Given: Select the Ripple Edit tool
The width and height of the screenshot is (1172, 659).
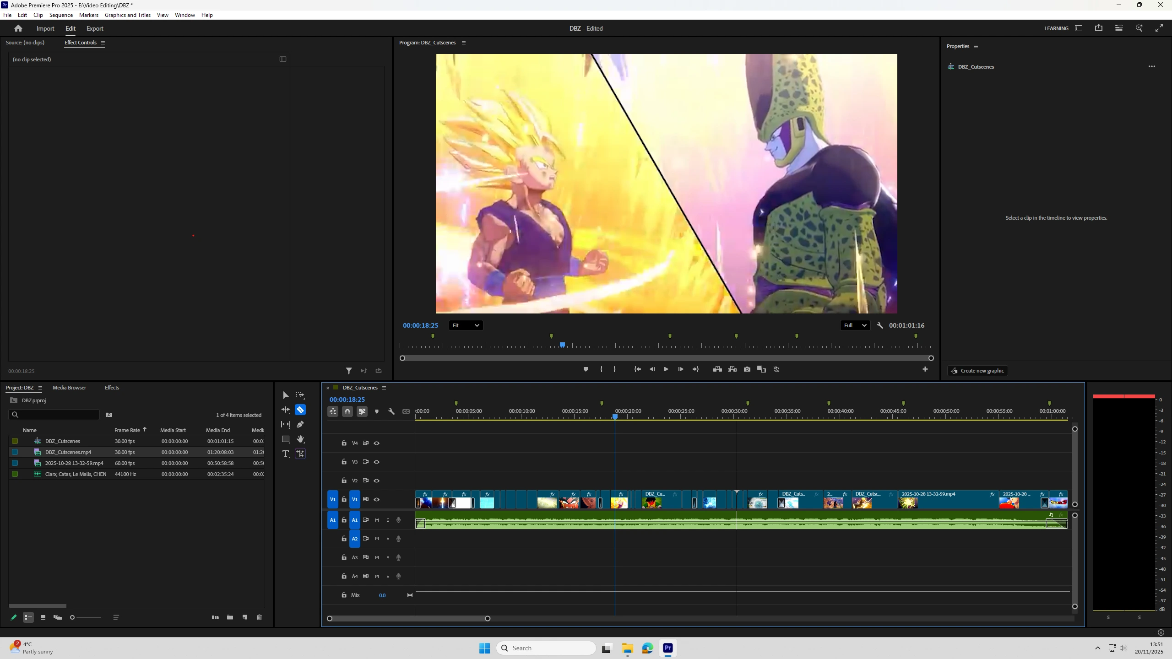Looking at the screenshot, I should (286, 410).
